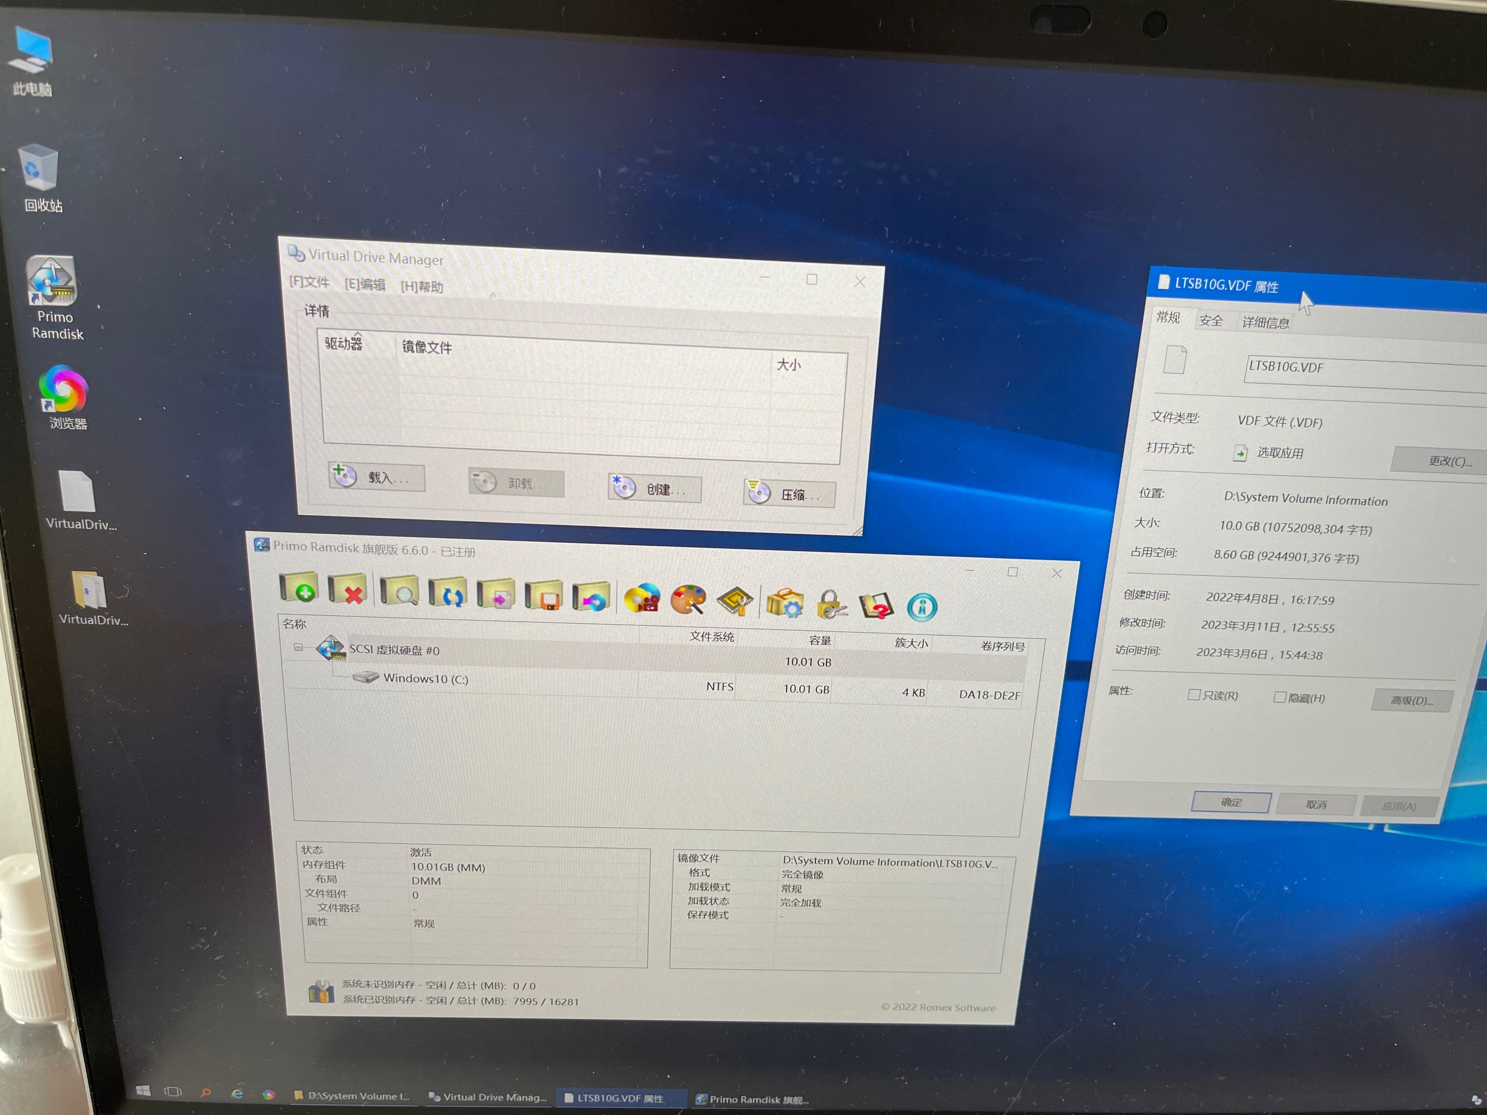Click the 卷序列号 column header
This screenshot has width=1487, height=1115.
point(1002,647)
